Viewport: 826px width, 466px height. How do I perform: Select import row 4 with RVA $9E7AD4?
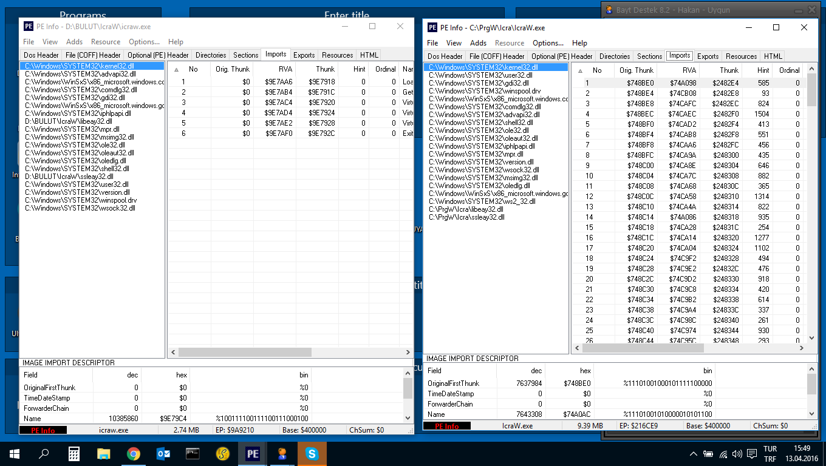tap(290, 113)
